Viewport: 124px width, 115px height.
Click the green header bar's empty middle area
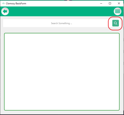click(61, 11)
